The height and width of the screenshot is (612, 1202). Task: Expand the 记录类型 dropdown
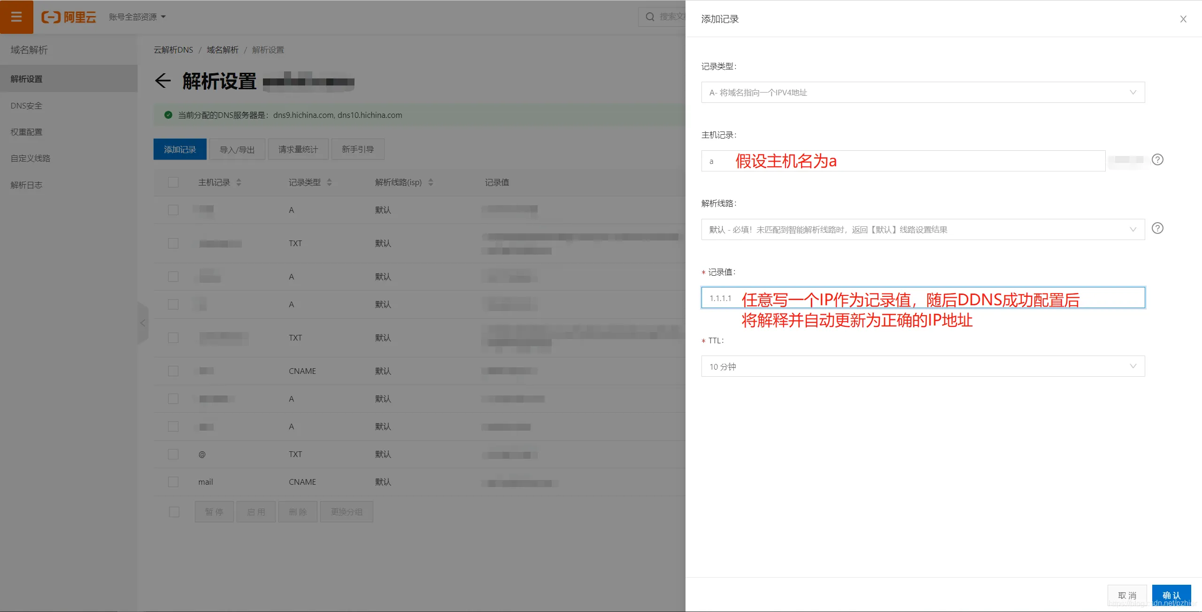pyautogui.click(x=923, y=93)
